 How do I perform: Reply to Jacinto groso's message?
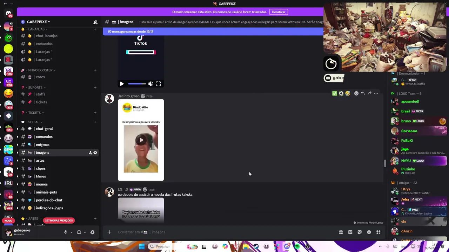(363, 93)
